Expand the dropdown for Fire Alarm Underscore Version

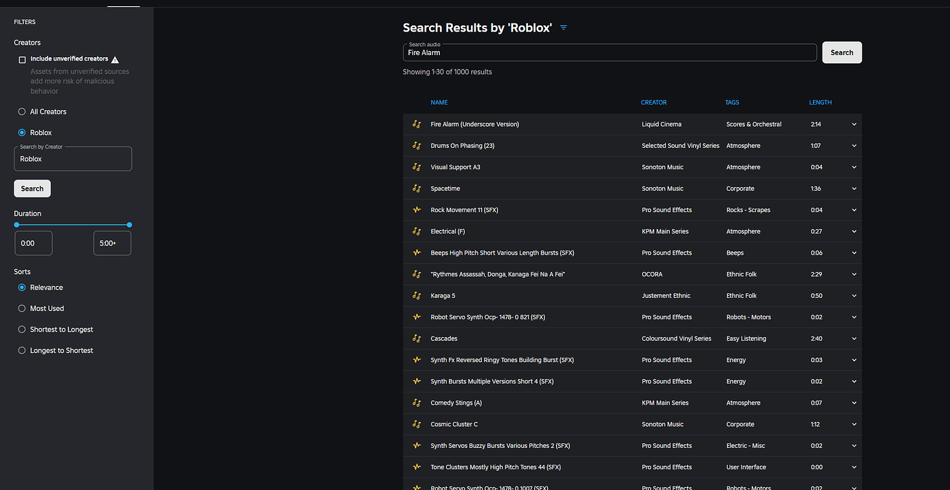tap(854, 124)
